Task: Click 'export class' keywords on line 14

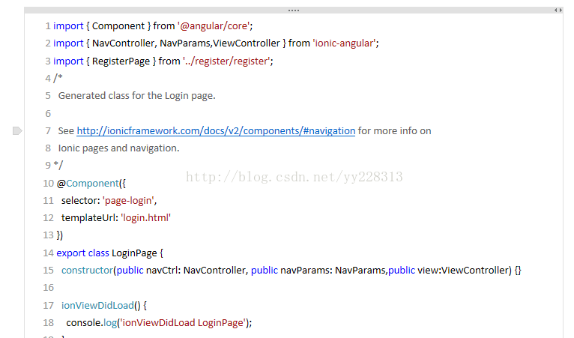Action: (82, 253)
